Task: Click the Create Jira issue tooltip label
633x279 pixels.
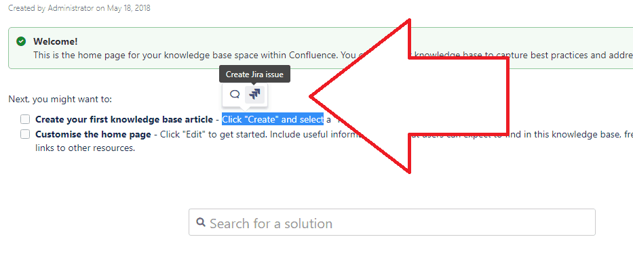Action: point(254,74)
